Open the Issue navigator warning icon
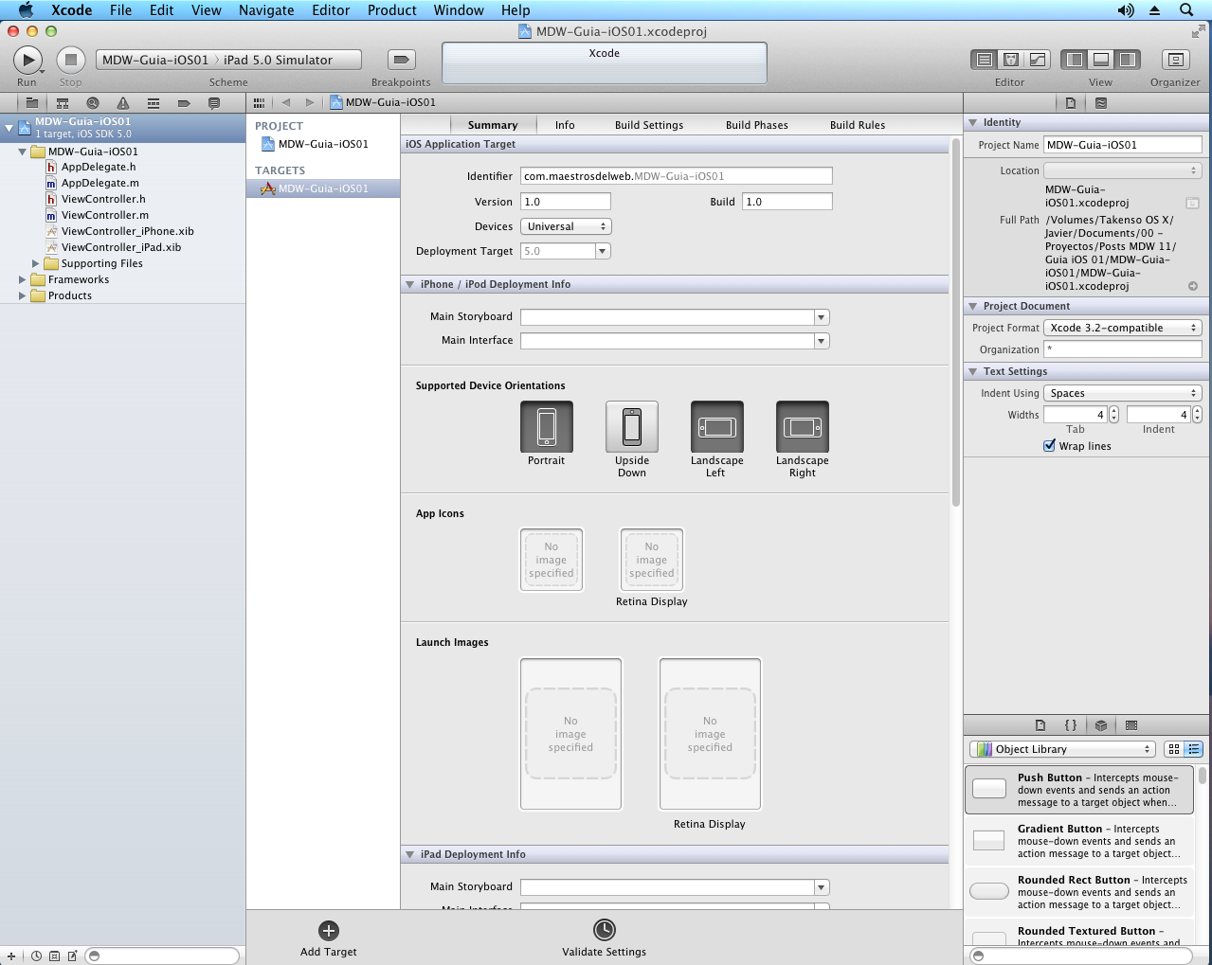 coord(123,102)
